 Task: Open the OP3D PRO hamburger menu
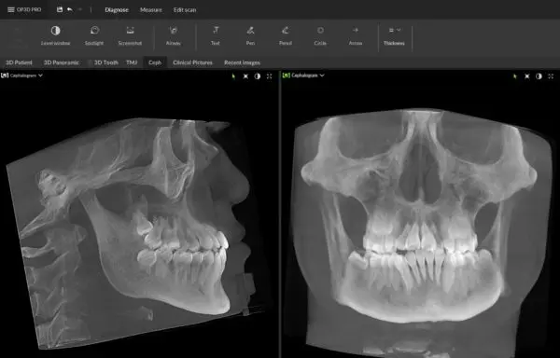pyautogui.click(x=11, y=9)
